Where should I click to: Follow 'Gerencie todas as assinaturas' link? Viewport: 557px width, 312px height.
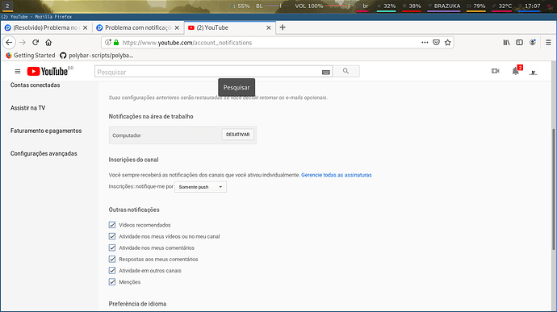pyautogui.click(x=337, y=175)
